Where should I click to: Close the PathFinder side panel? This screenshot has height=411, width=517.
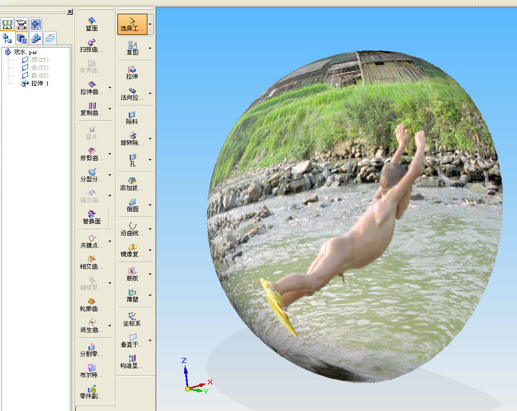70,12
